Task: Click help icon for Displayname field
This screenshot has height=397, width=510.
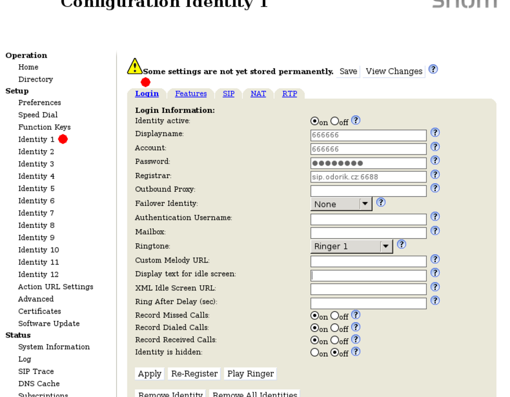Action: tap(435, 133)
